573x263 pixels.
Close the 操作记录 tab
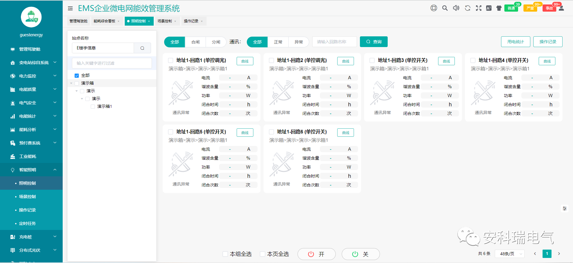pos(202,21)
